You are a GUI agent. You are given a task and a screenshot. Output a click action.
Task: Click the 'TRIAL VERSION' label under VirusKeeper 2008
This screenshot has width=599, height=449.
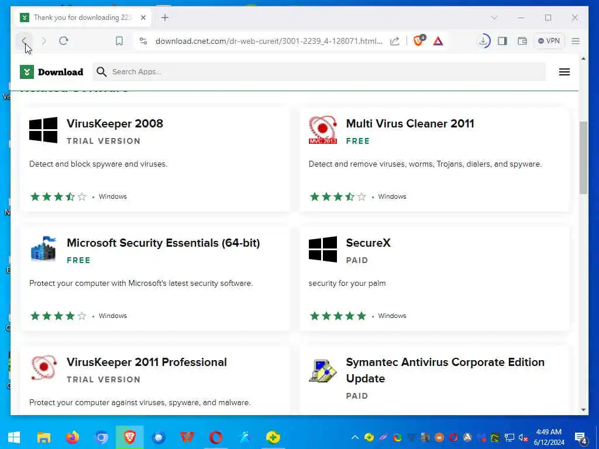point(104,141)
